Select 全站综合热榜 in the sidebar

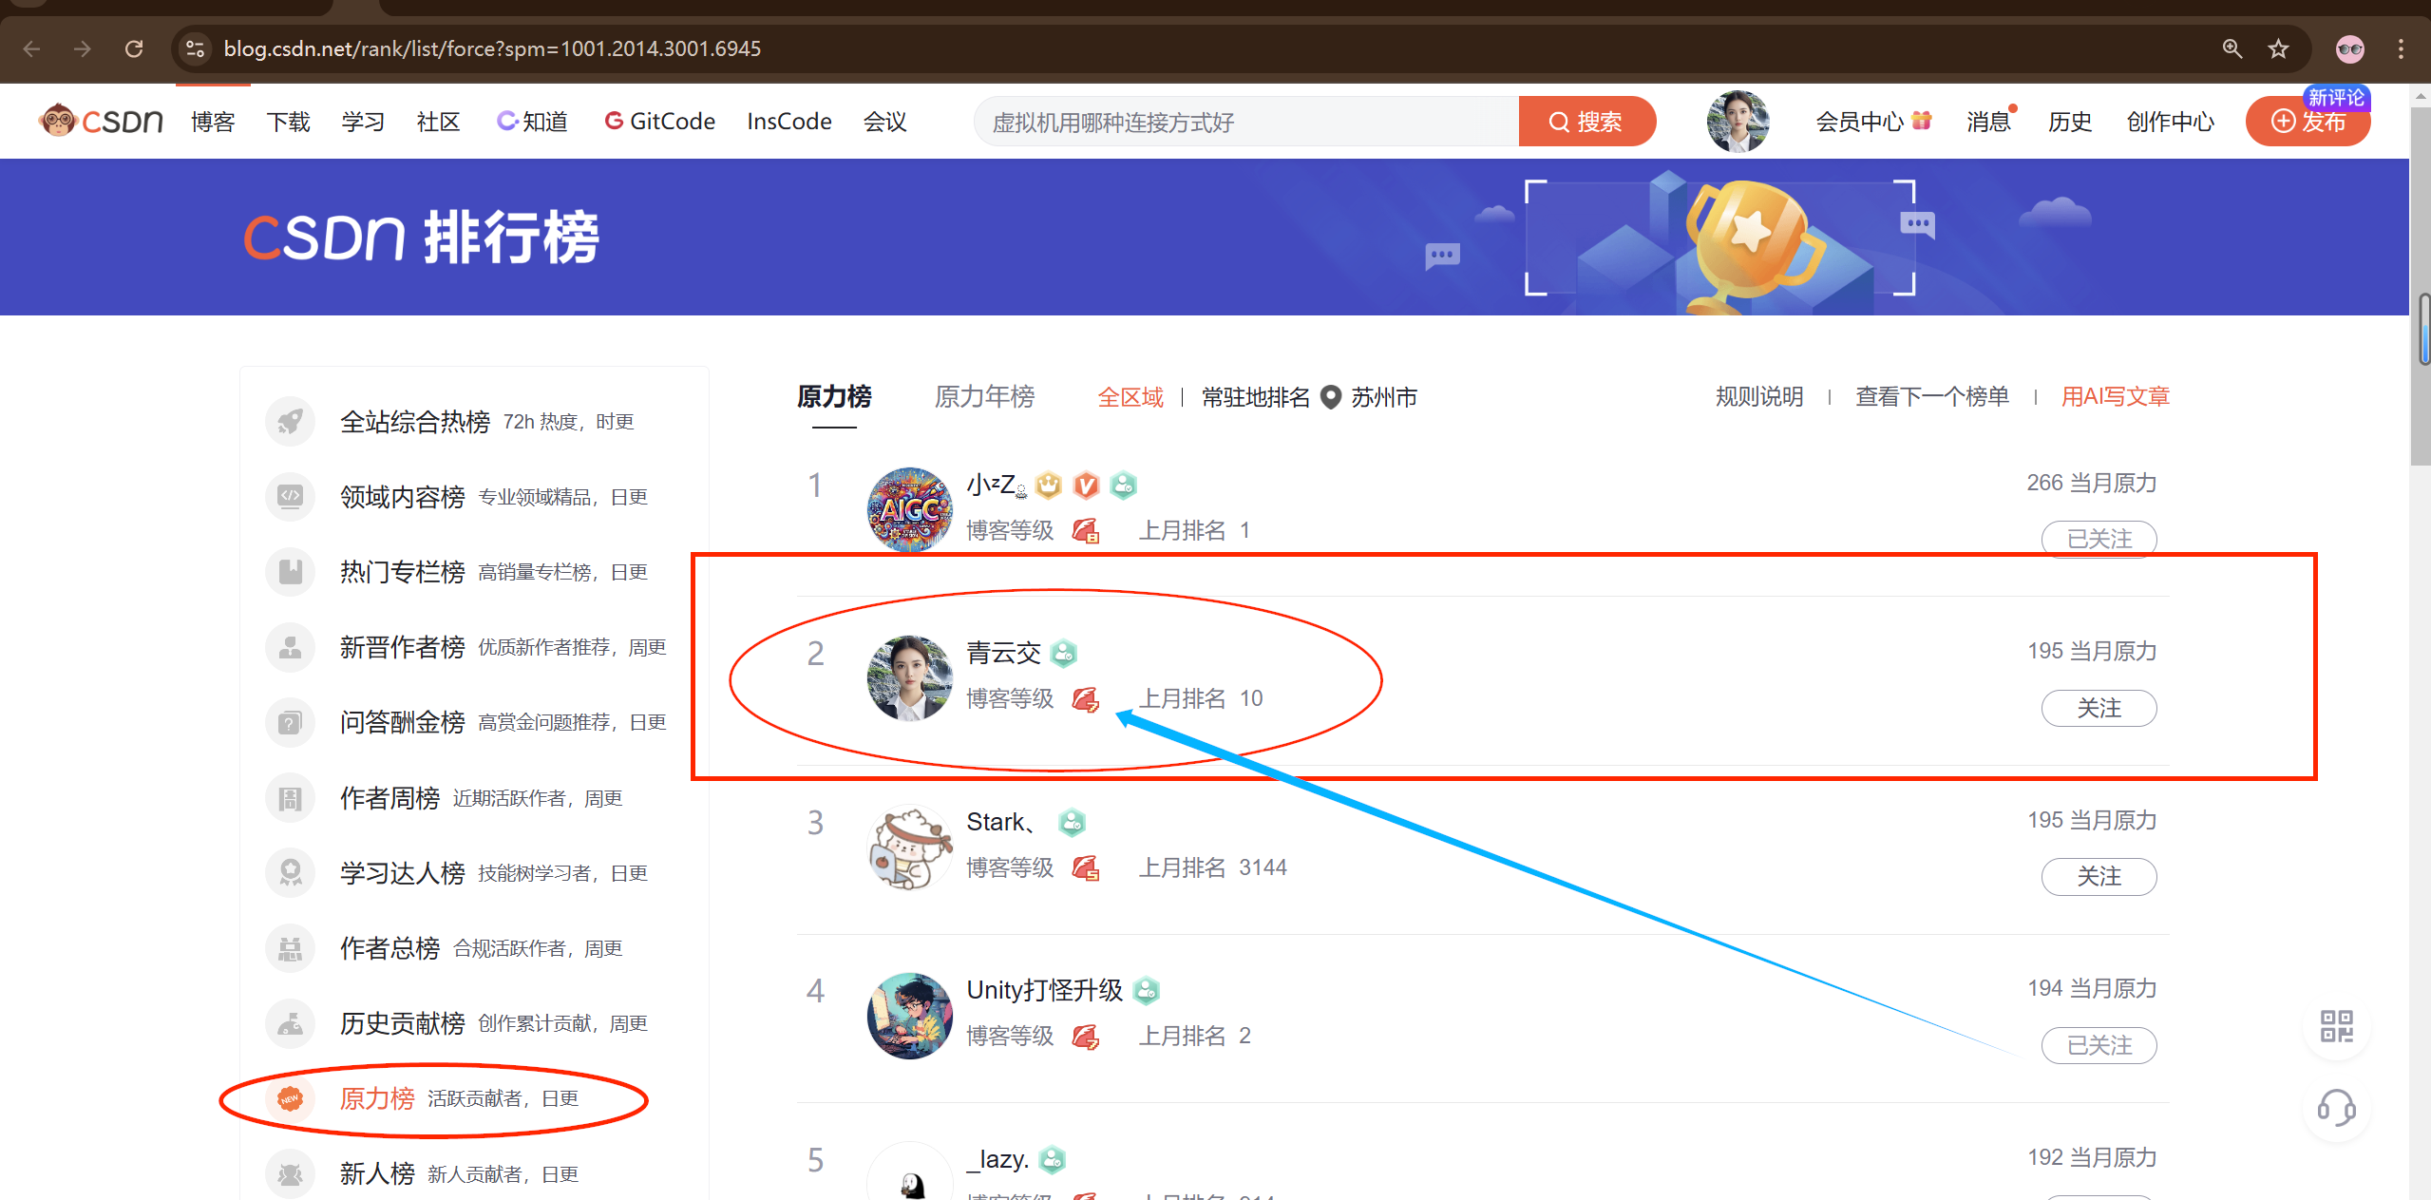pyautogui.click(x=414, y=422)
